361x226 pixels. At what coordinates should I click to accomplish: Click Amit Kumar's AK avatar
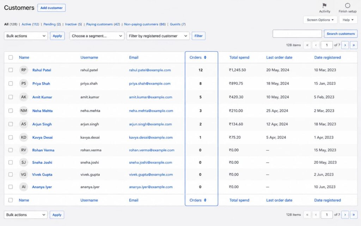(x=24, y=97)
